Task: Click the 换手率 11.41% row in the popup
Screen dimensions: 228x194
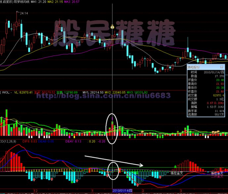Action: tap(206, 111)
